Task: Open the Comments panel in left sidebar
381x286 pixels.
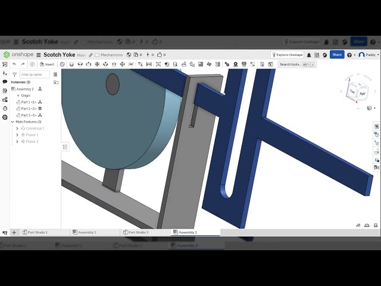Action: 5,82
